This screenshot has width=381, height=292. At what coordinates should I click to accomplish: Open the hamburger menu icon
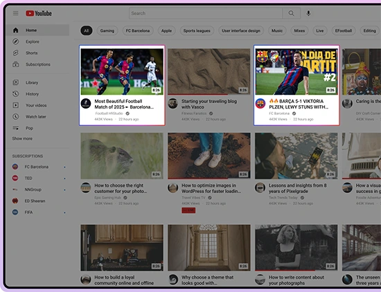15,13
